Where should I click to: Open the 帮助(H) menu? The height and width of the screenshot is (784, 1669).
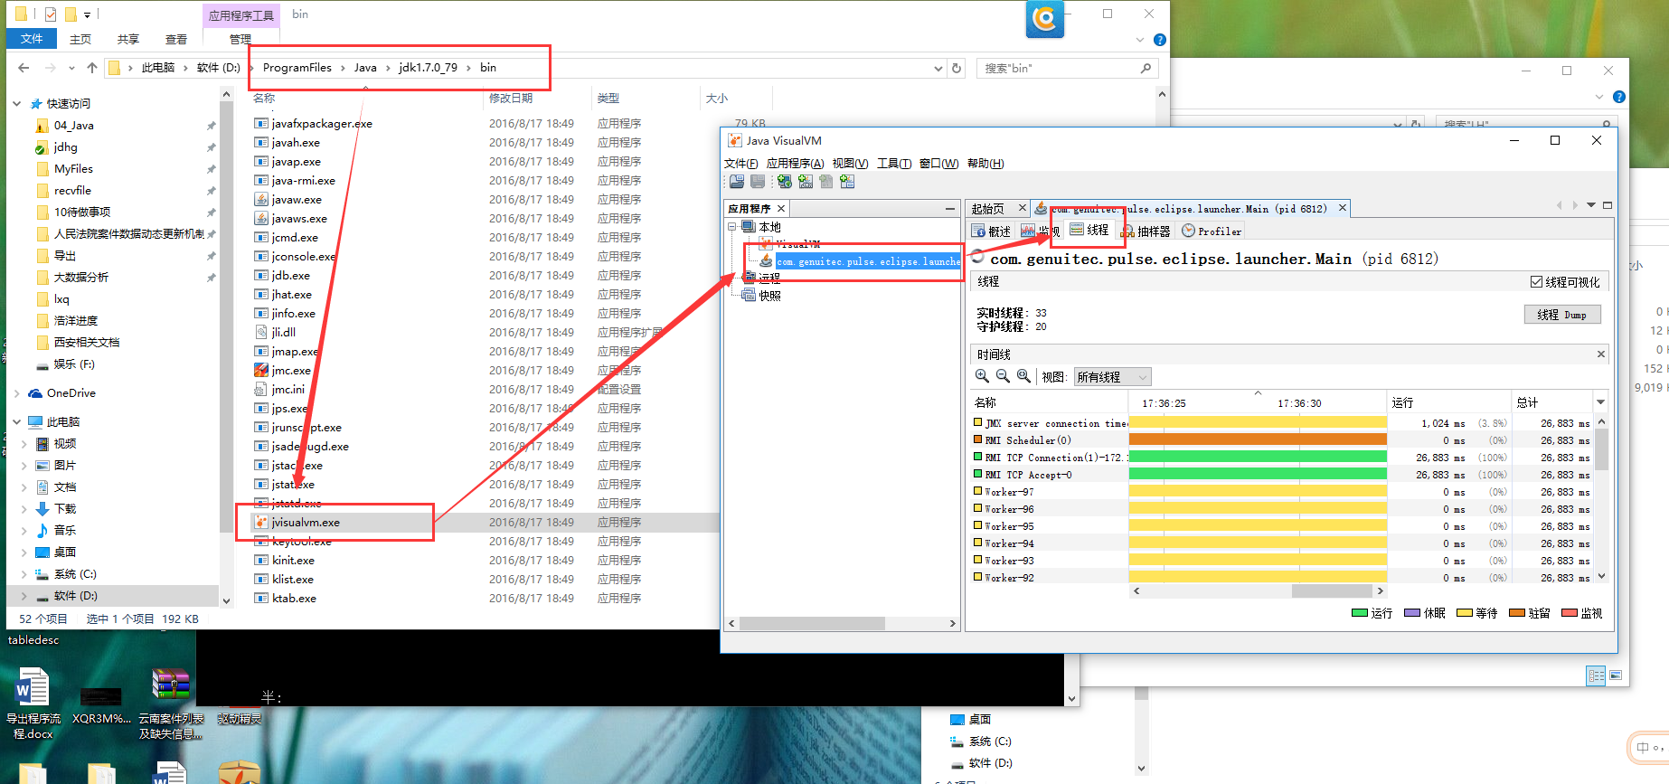click(985, 164)
